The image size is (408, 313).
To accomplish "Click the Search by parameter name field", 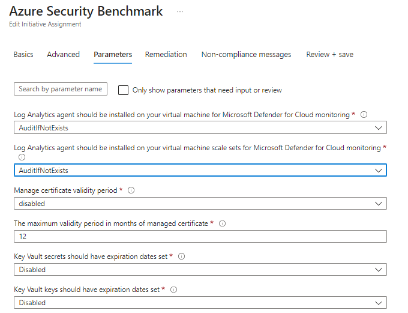I will (61, 89).
